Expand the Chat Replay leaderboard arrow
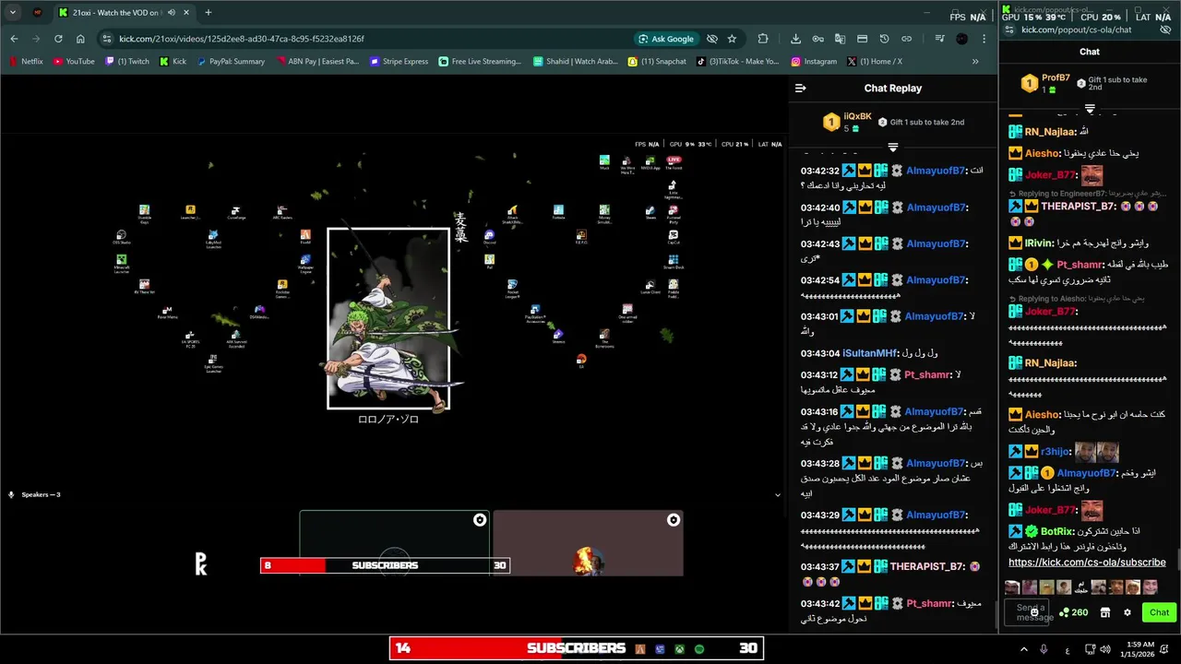Image resolution: width=1181 pixels, height=664 pixels. coord(892,147)
